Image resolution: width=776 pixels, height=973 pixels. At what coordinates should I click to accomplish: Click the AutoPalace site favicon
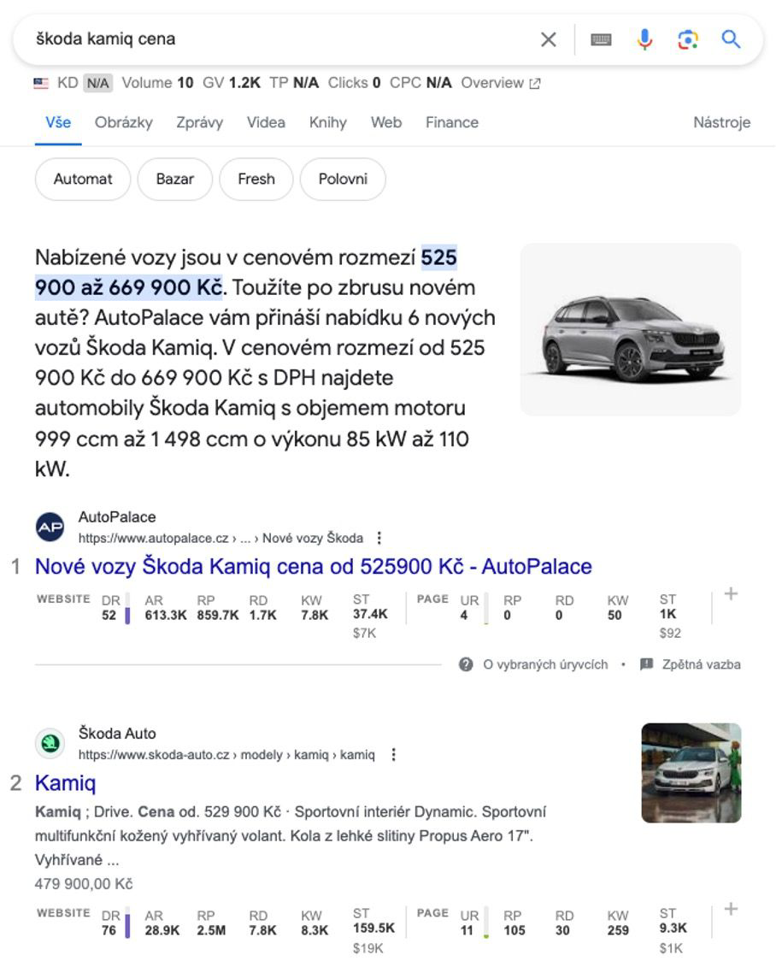click(x=50, y=528)
